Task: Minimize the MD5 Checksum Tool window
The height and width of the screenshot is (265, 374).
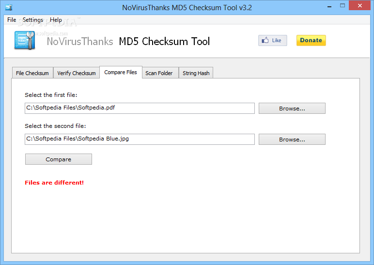Action: (x=329, y=6)
